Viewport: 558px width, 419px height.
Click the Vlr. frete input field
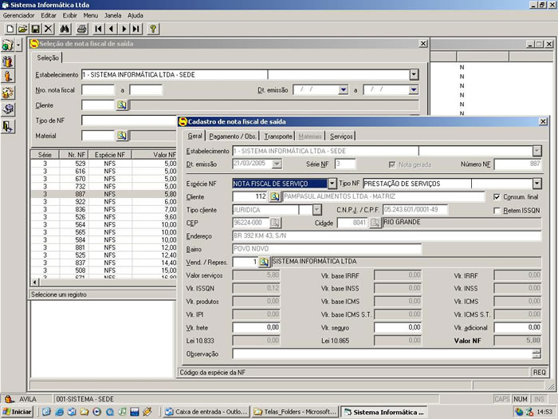tap(256, 327)
